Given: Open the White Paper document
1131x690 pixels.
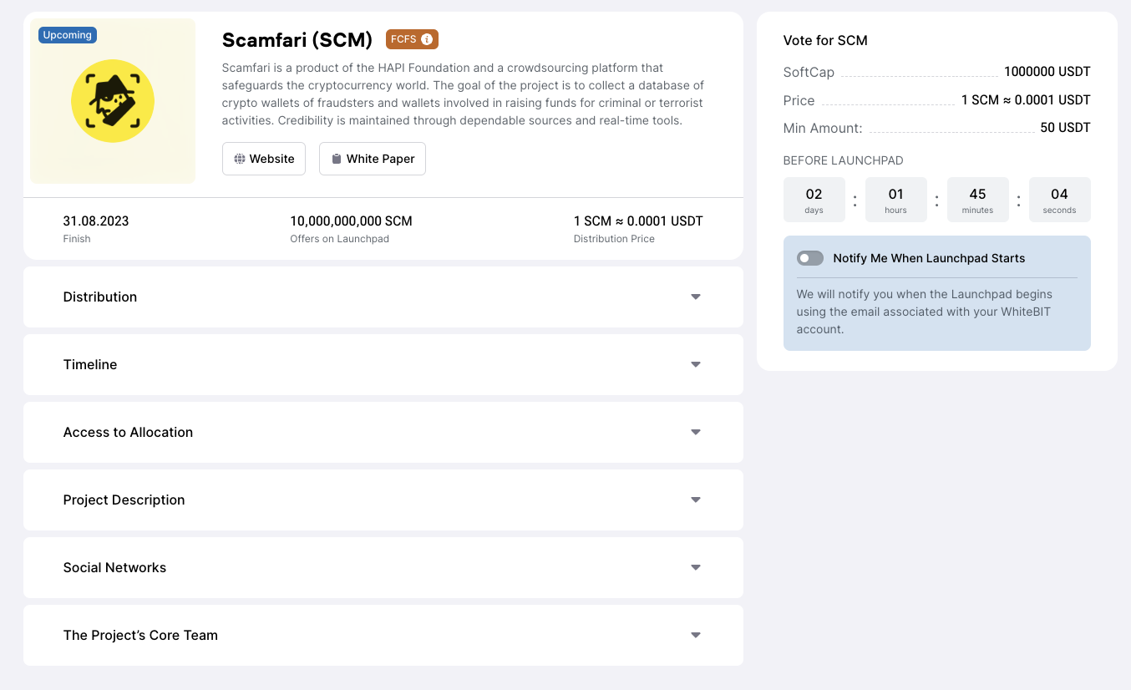Looking at the screenshot, I should [x=373, y=159].
